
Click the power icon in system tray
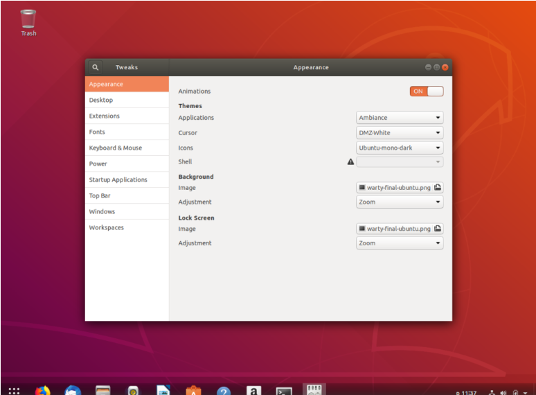coord(515,393)
